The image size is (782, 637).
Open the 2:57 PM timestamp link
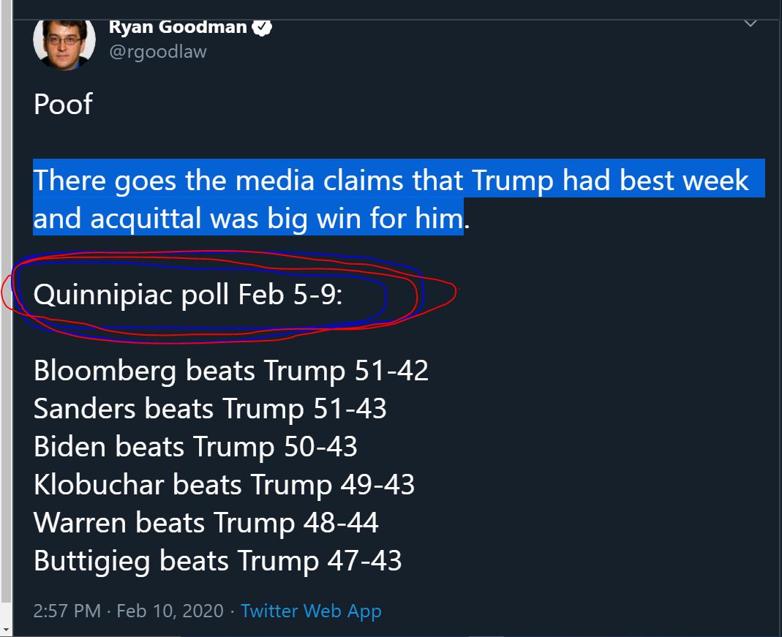click(x=67, y=611)
